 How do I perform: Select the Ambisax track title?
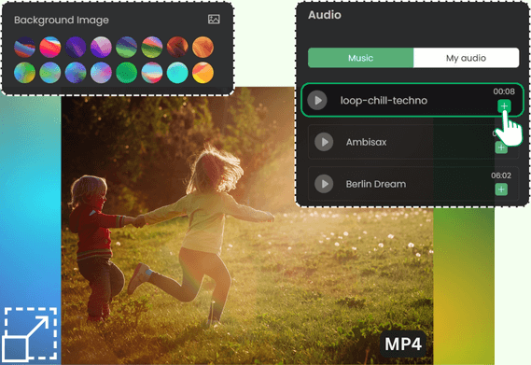(x=366, y=142)
